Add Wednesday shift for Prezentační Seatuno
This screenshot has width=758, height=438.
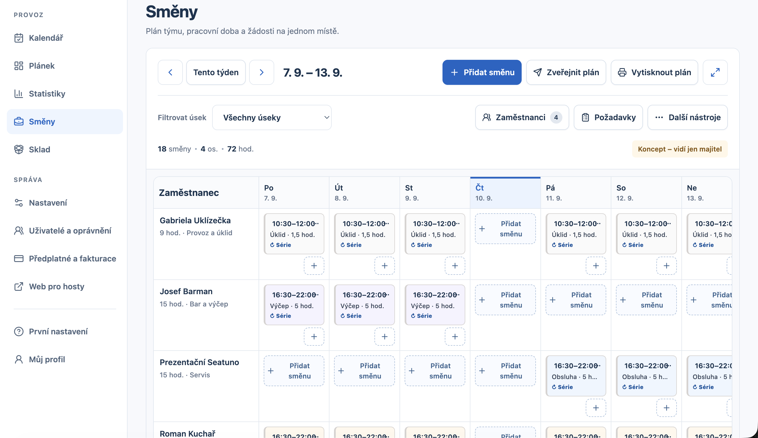click(435, 371)
